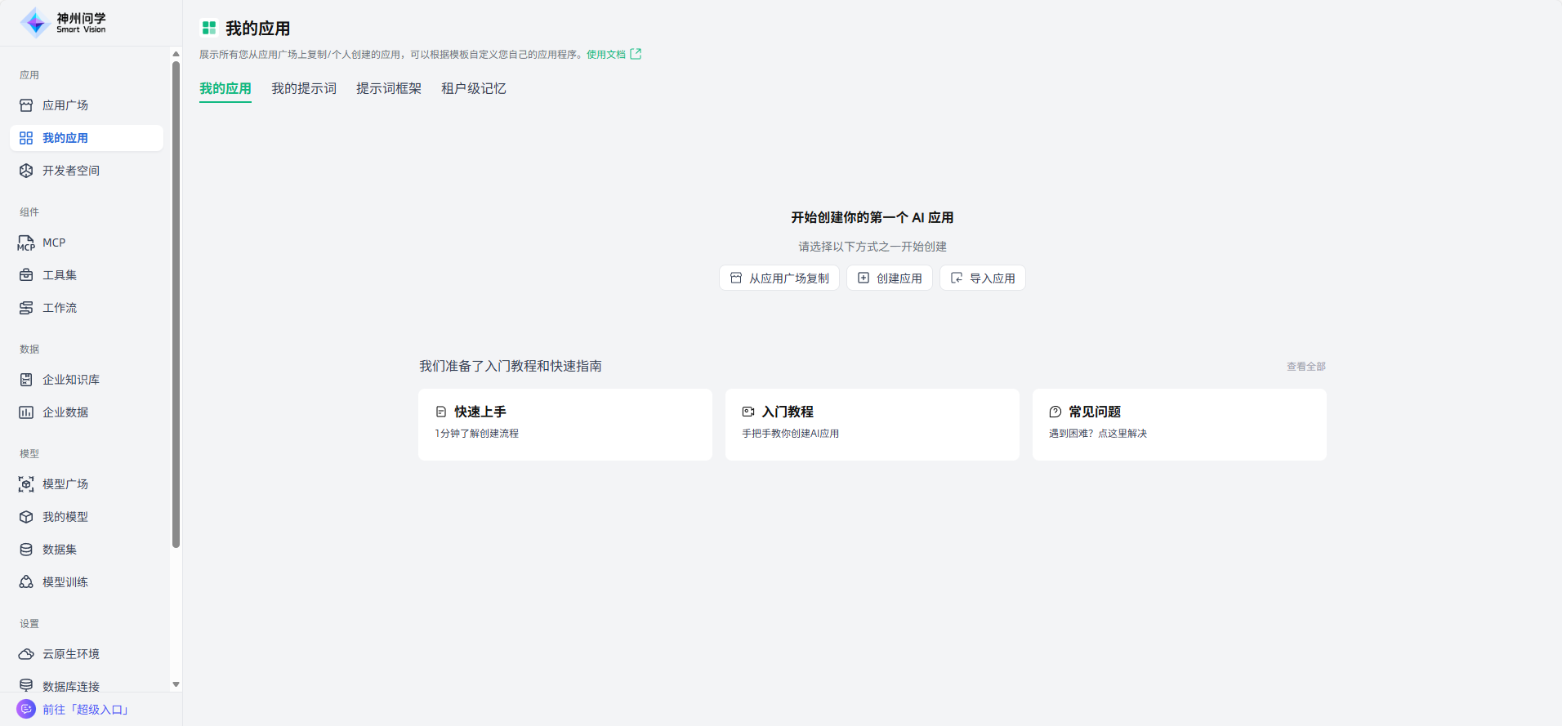The image size is (1562, 726).
Task: Open the 模型广场 icon in sidebar
Action: tap(26, 484)
